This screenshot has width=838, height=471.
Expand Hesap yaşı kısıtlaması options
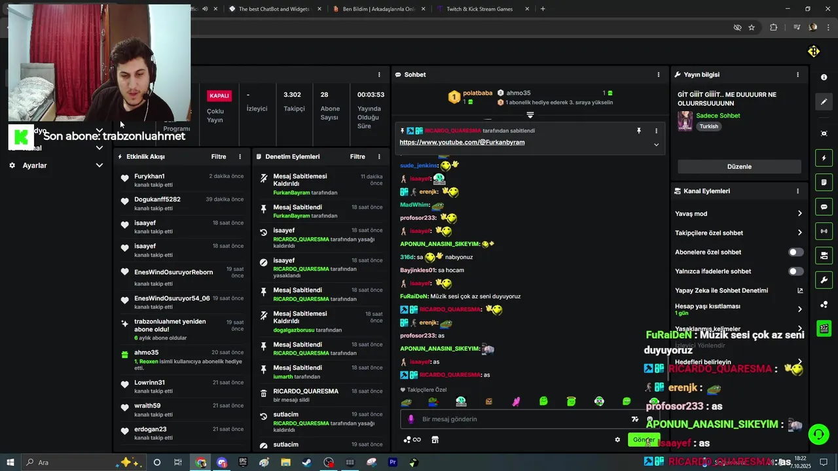799,309
